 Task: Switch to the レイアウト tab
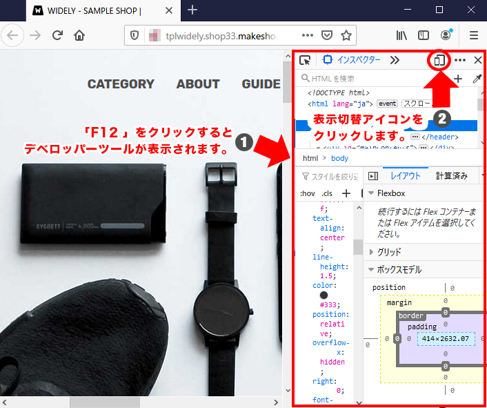406,176
